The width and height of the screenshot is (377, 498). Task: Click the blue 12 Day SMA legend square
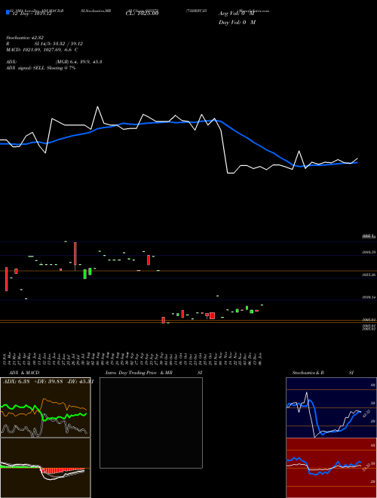8,13
